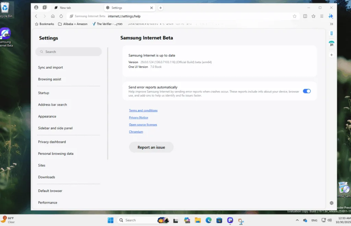The height and width of the screenshot is (226, 351).
Task: Open File Explorer from the taskbar
Action: pos(198,220)
